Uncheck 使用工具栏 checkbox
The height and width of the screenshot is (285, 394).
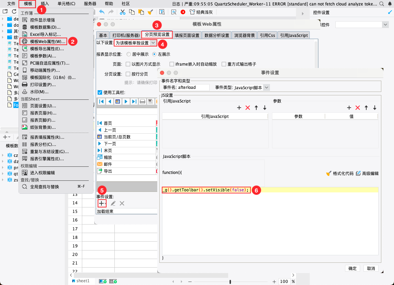pyautogui.click(x=100, y=93)
